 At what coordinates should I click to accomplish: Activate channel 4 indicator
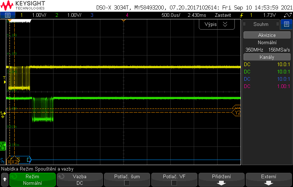click(127, 15)
